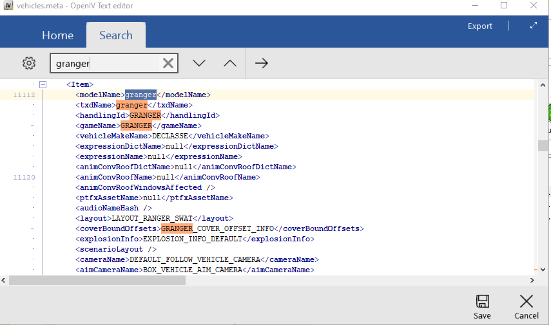The image size is (551, 325).
Task: Click the horizontal scrollbar thumb
Action: [x=97, y=281]
